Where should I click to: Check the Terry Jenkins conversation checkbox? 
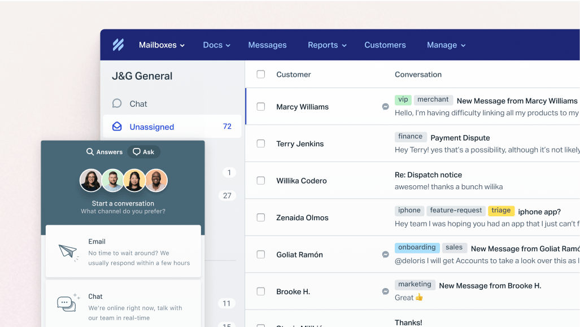click(261, 143)
